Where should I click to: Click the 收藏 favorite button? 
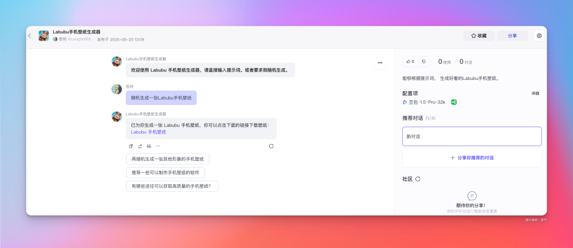click(x=479, y=36)
